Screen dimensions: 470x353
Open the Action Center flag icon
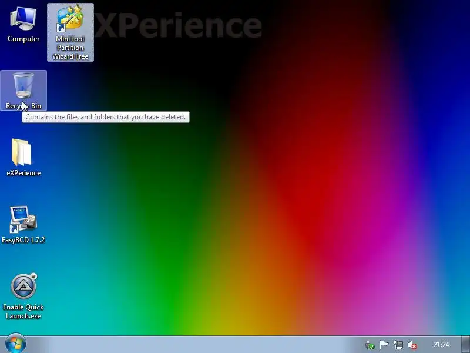(x=384, y=345)
